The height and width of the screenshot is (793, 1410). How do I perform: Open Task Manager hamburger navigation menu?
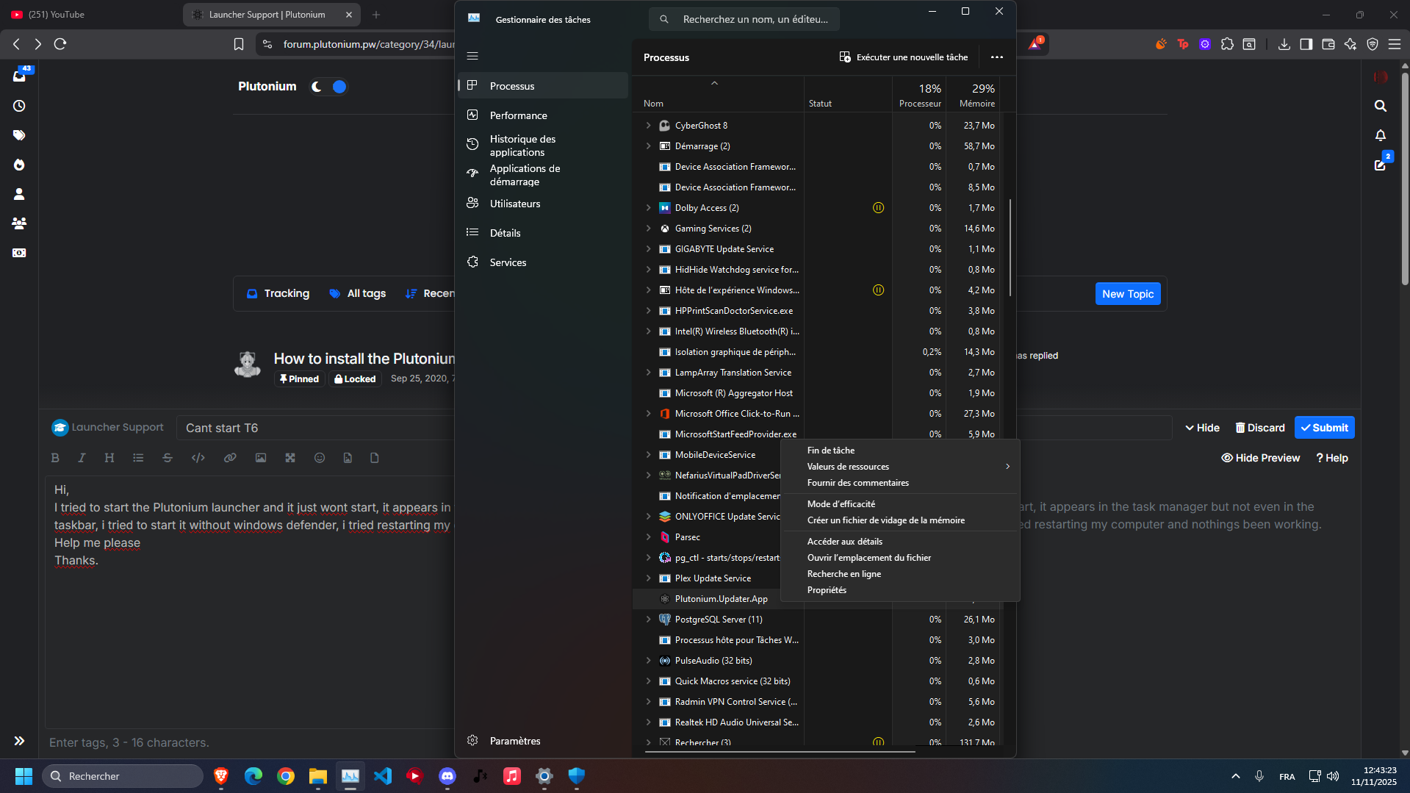coord(472,56)
